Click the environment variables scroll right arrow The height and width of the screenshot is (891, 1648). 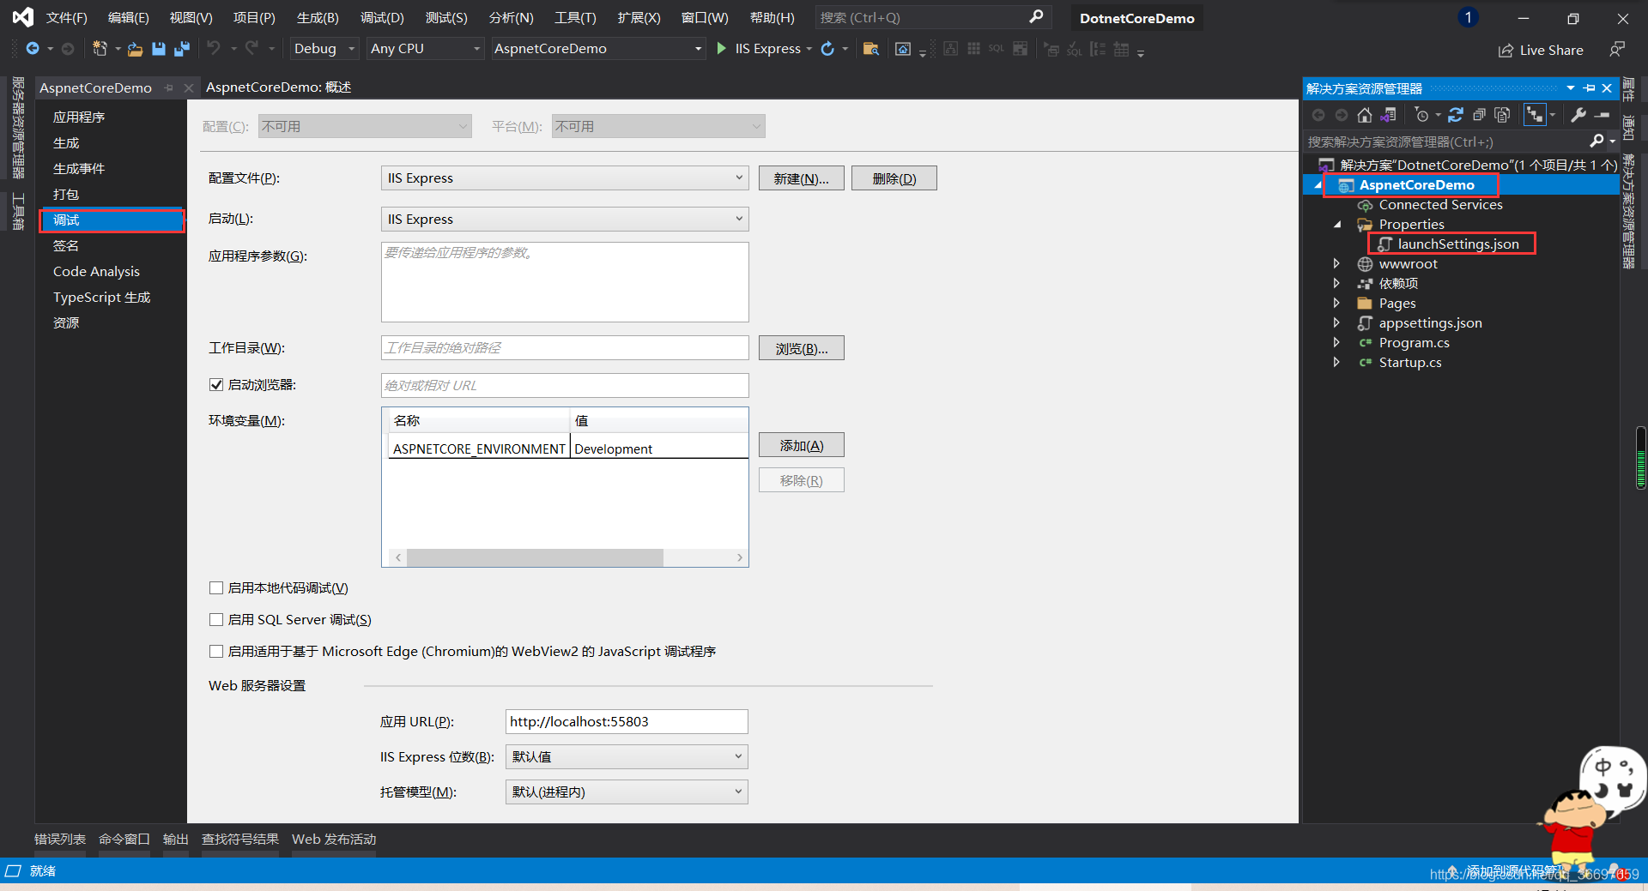coord(740,557)
